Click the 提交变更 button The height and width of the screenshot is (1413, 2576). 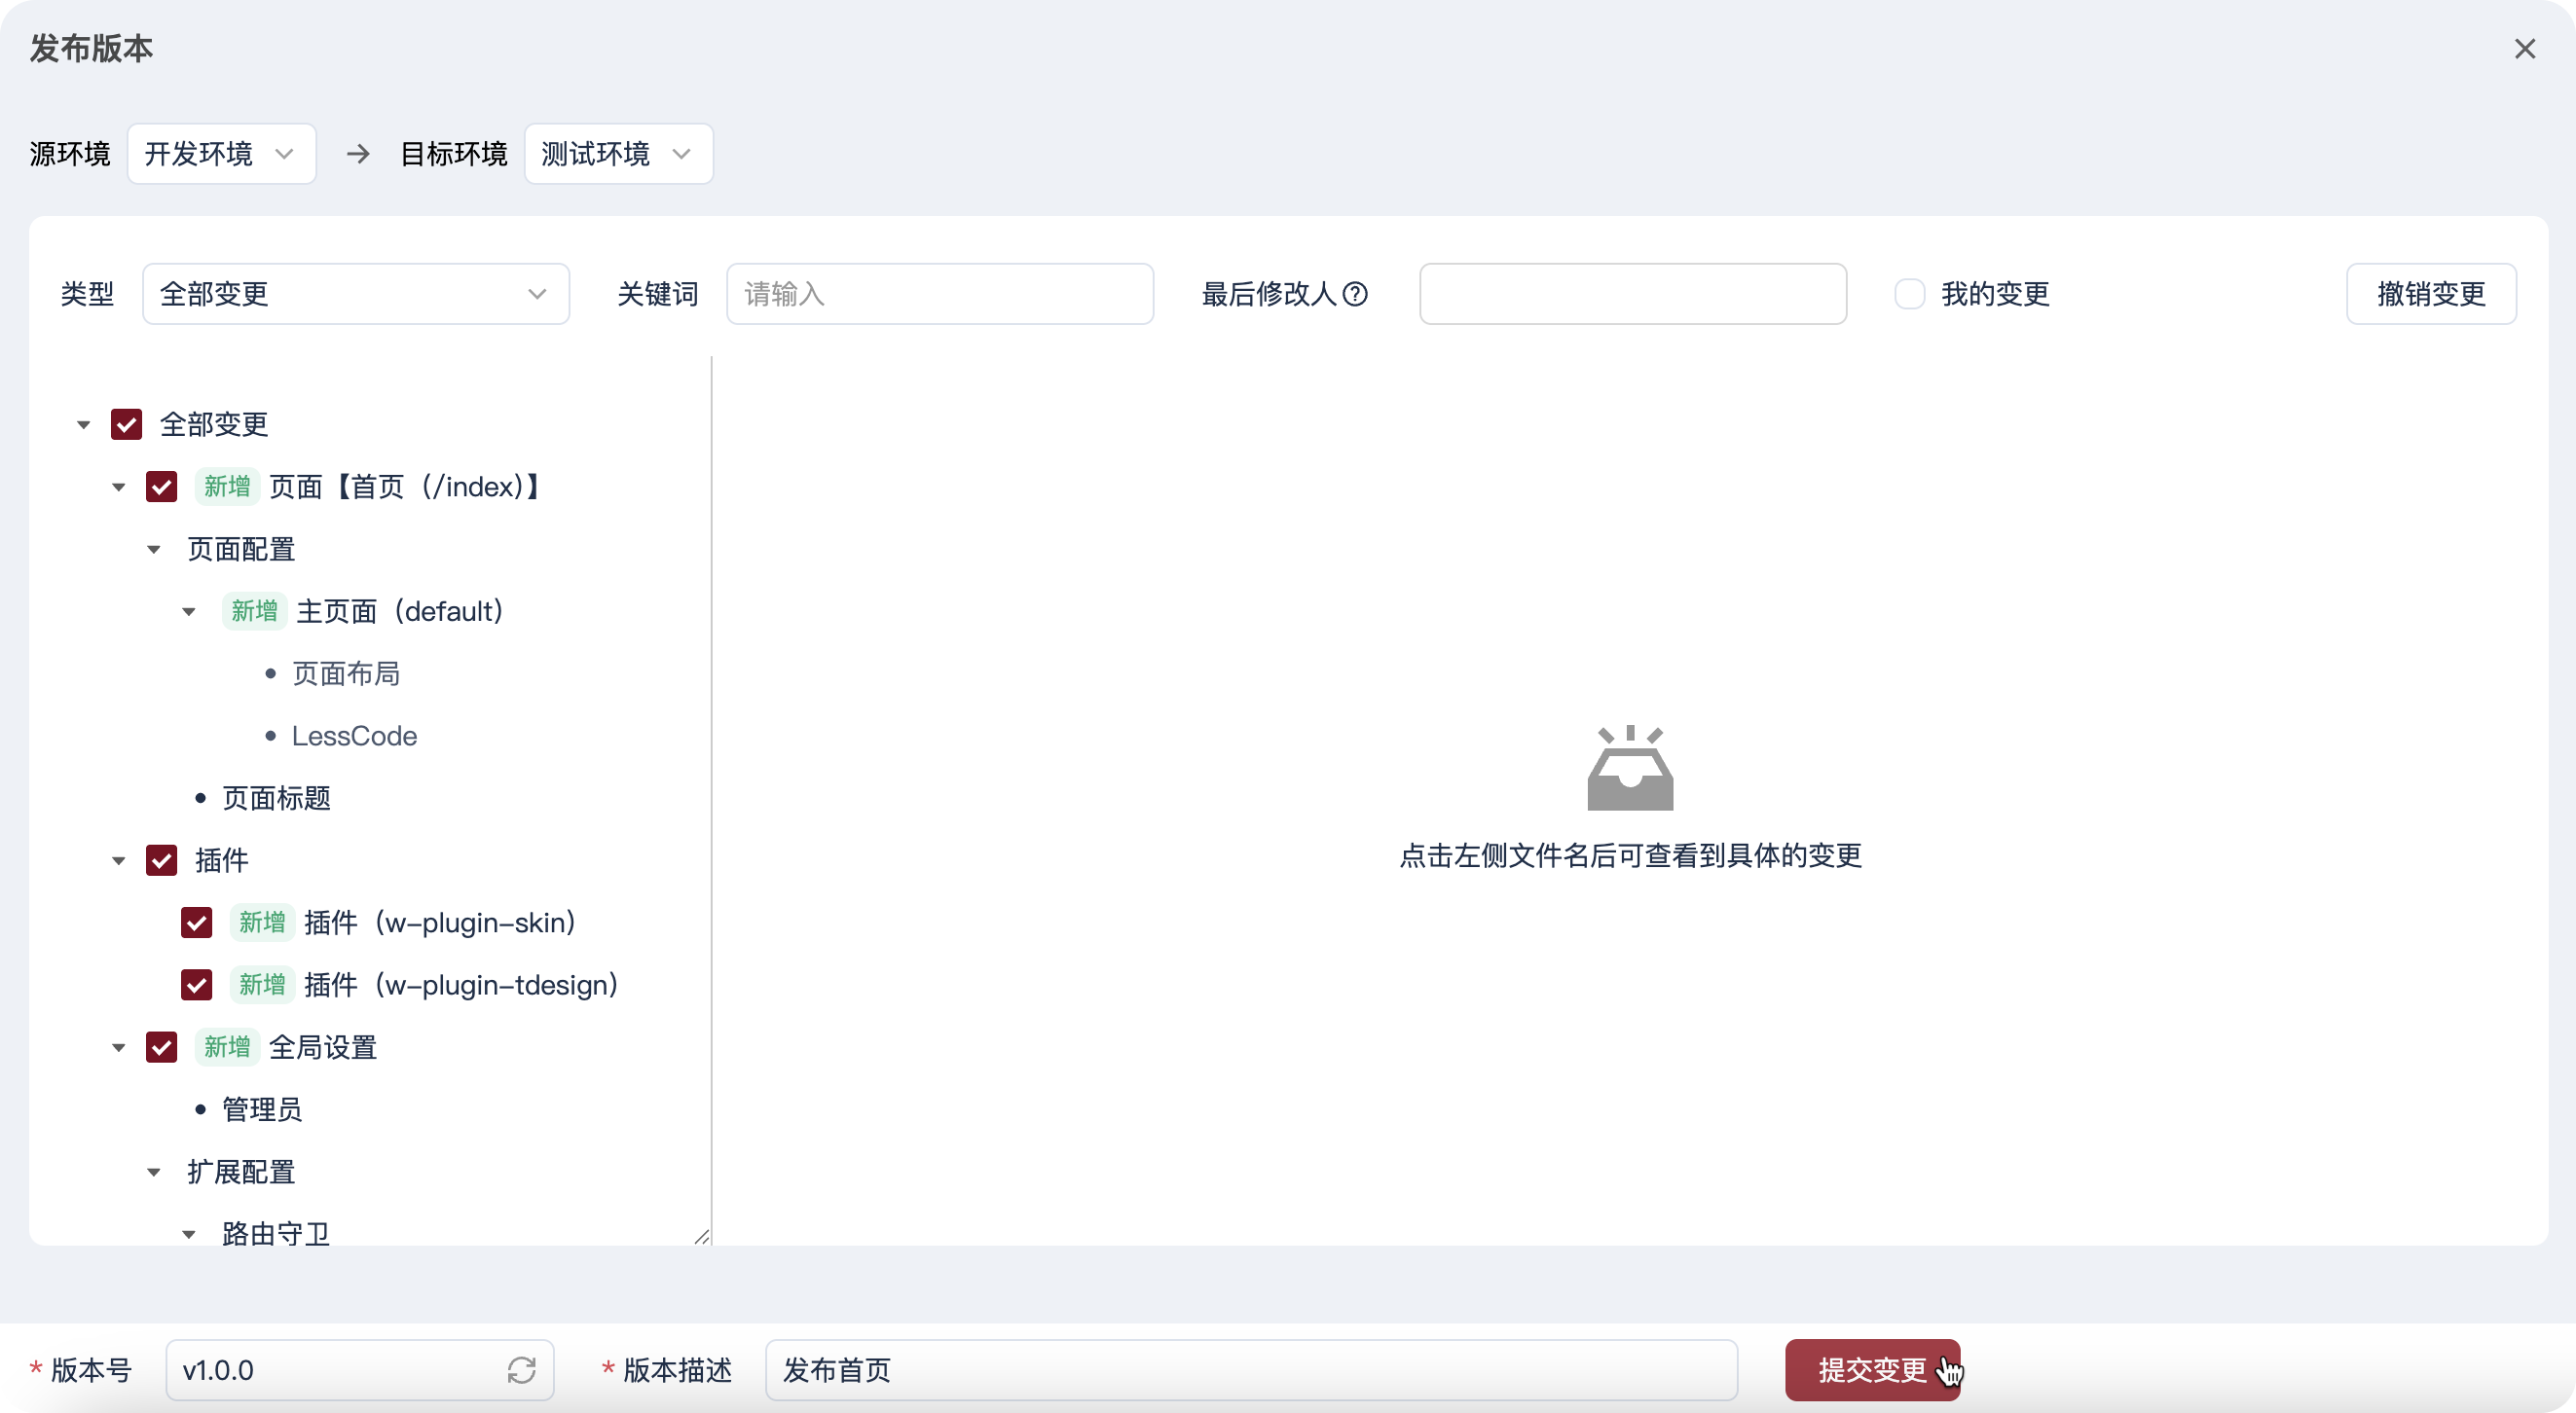click(x=1871, y=1370)
